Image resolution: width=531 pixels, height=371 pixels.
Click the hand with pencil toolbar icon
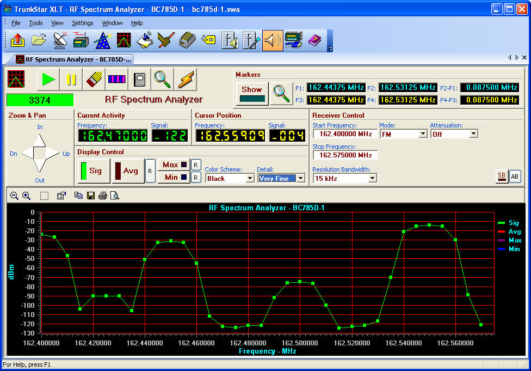pyautogui.click(x=166, y=40)
